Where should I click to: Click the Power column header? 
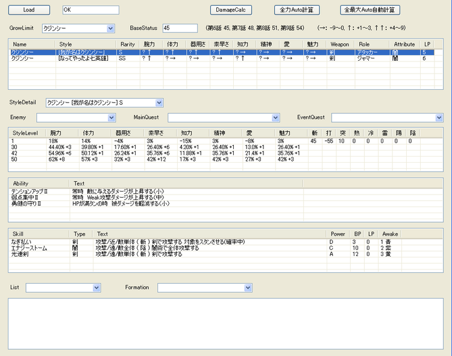pyautogui.click(x=338, y=234)
